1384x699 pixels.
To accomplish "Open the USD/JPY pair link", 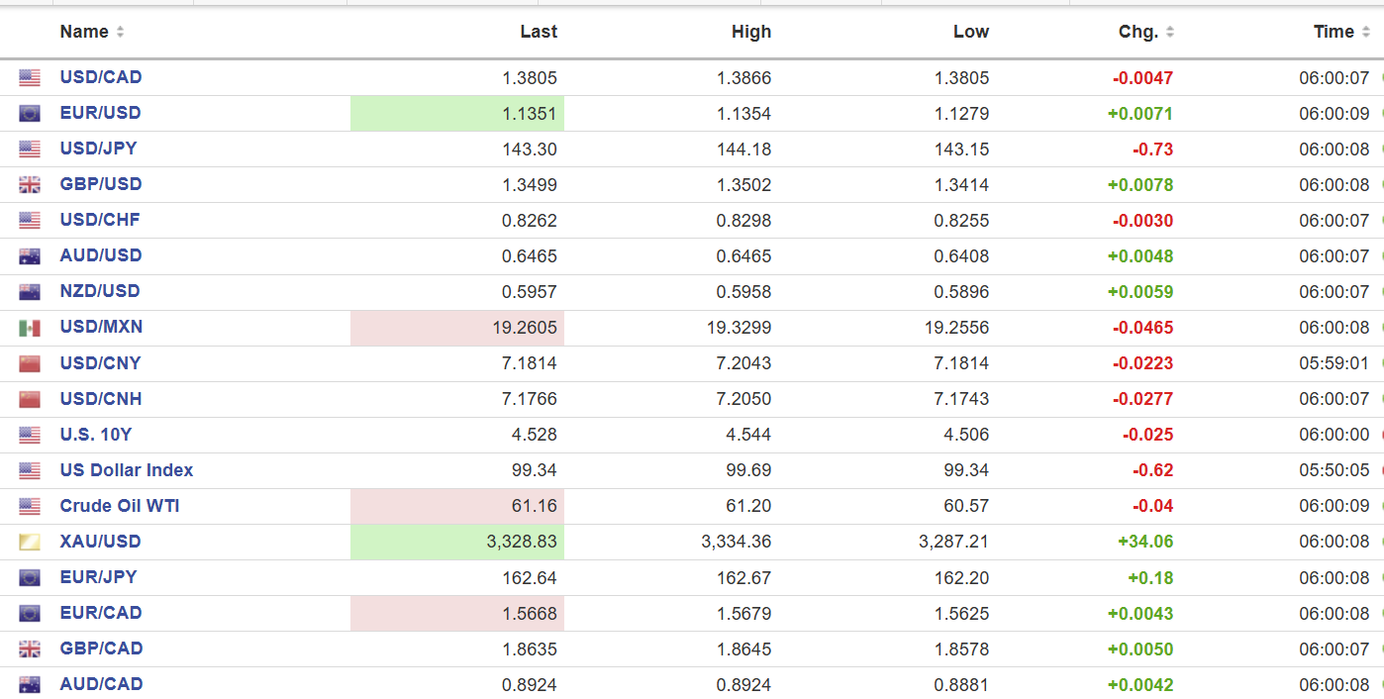I will tap(98, 149).
